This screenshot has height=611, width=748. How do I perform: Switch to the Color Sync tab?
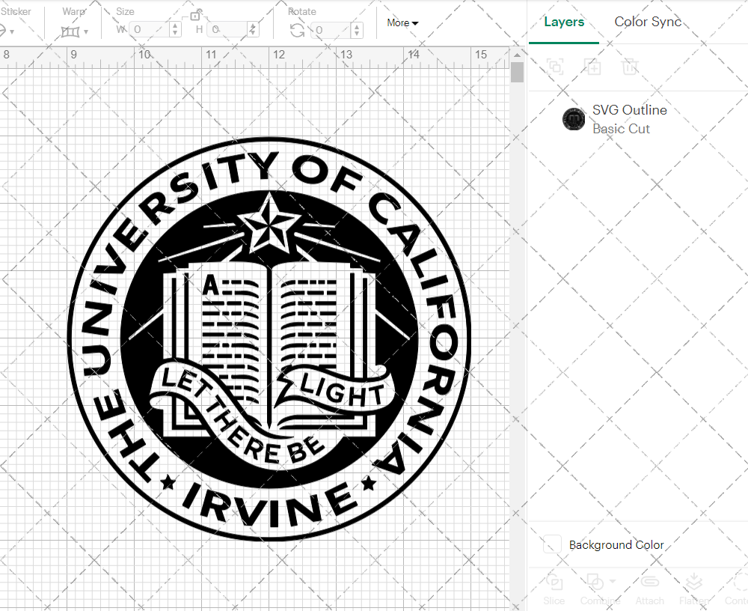click(648, 22)
